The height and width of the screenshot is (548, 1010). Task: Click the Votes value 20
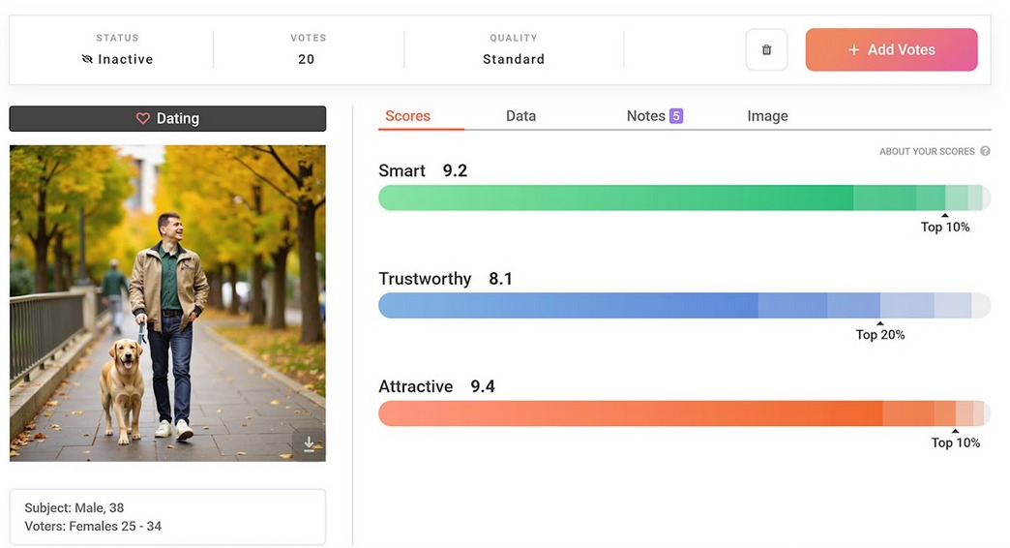point(307,59)
